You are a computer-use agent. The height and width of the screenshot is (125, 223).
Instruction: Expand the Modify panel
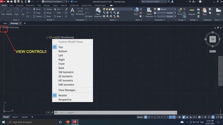[x=50, y=20]
